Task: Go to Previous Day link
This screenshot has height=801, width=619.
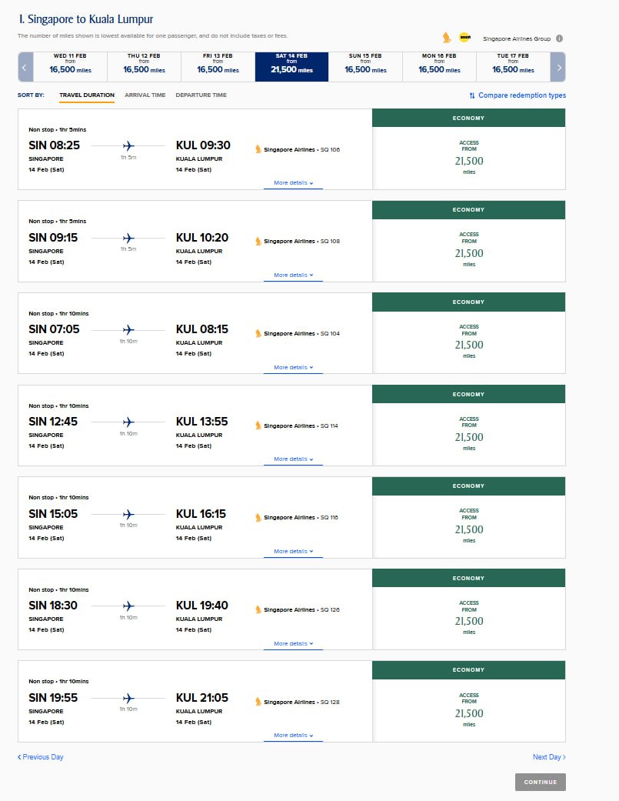Action: click(x=41, y=757)
